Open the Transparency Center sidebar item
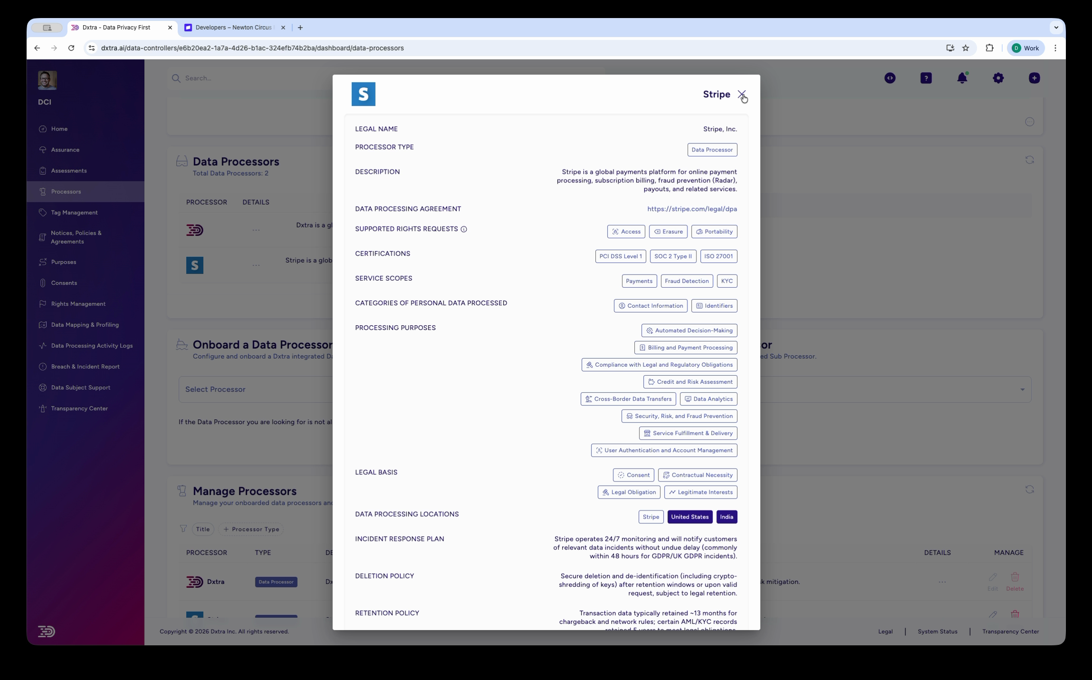Screen dimensions: 1092x680 click(79, 408)
